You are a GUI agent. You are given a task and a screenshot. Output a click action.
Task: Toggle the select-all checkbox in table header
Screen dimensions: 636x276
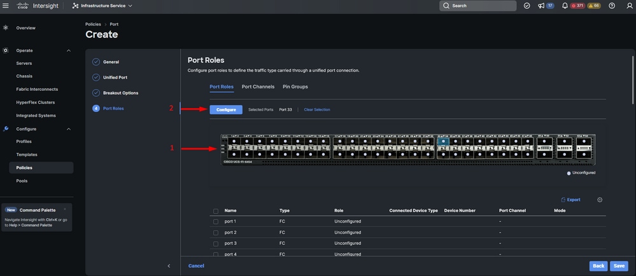[216, 210]
